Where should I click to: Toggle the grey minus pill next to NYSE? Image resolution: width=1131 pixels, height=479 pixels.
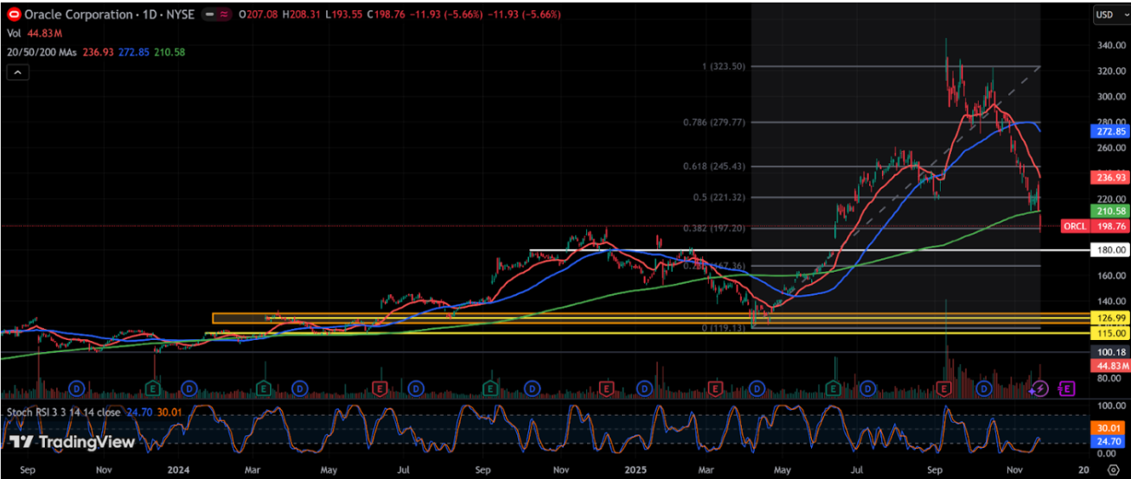point(212,15)
